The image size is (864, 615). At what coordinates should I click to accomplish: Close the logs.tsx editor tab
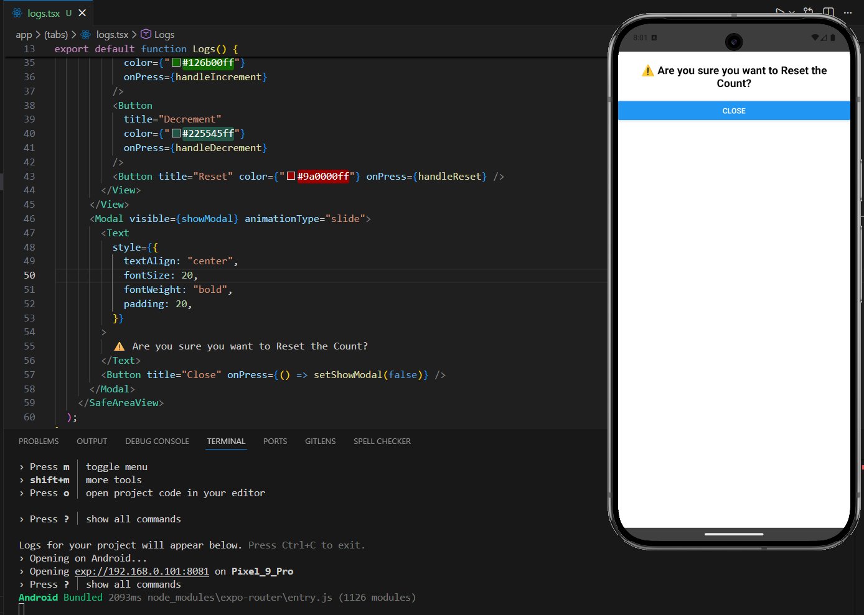[82, 13]
